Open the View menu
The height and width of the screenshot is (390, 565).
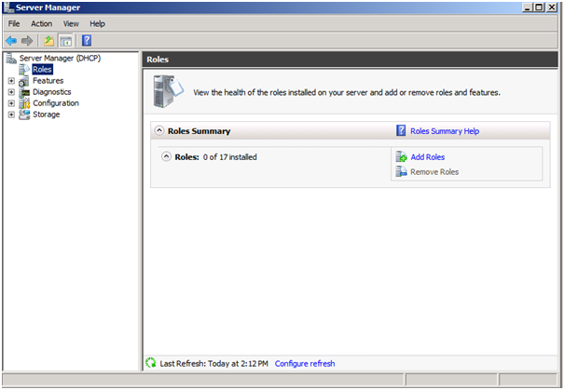tap(71, 24)
